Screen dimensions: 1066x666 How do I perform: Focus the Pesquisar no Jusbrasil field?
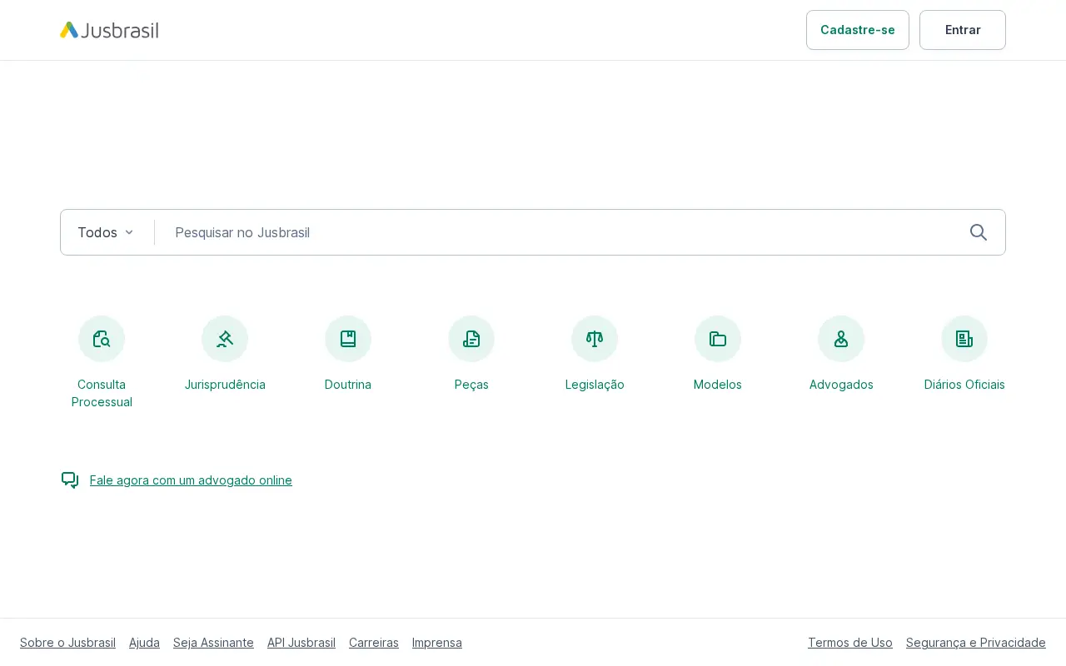(562, 232)
